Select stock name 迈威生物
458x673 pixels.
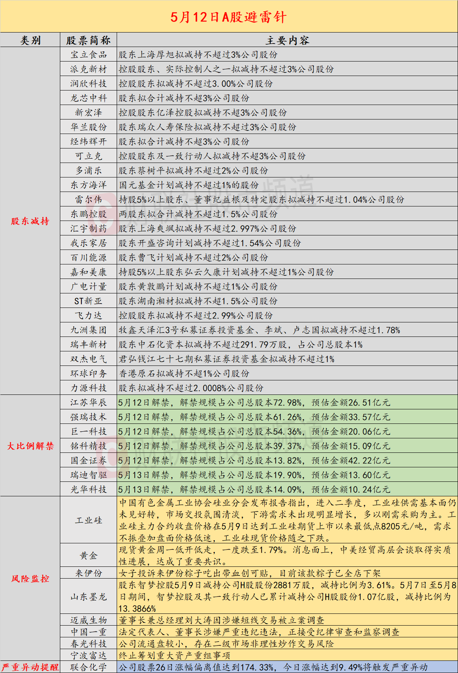coord(88,620)
